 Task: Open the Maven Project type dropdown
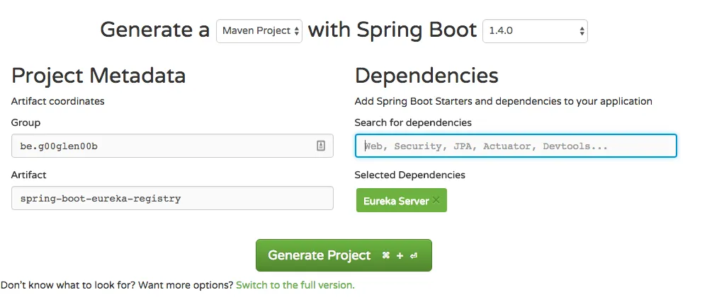(259, 31)
